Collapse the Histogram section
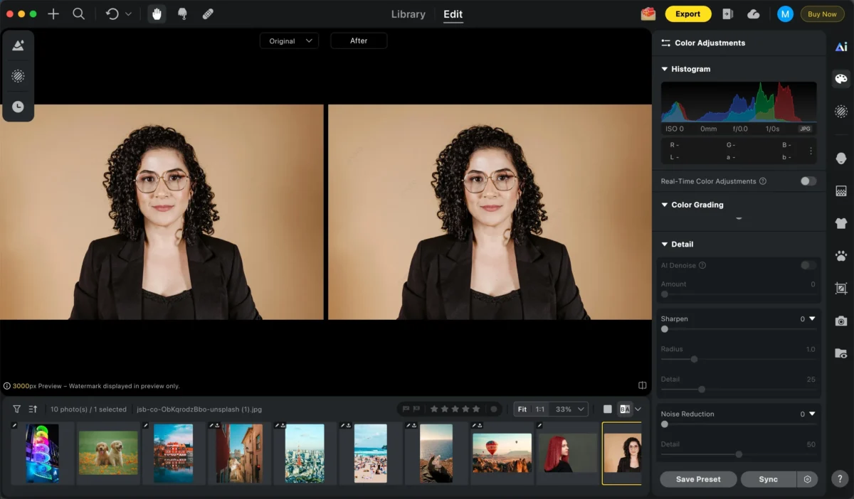The image size is (854, 499). click(x=665, y=69)
